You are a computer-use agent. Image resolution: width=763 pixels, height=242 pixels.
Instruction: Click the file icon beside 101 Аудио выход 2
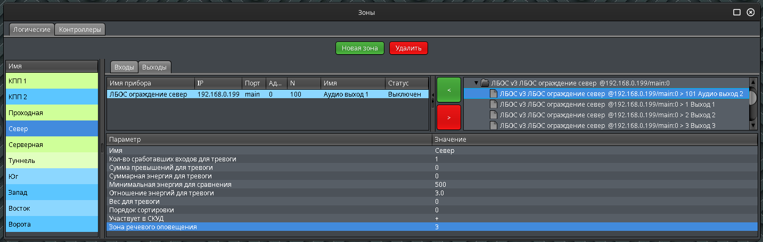[x=494, y=93]
